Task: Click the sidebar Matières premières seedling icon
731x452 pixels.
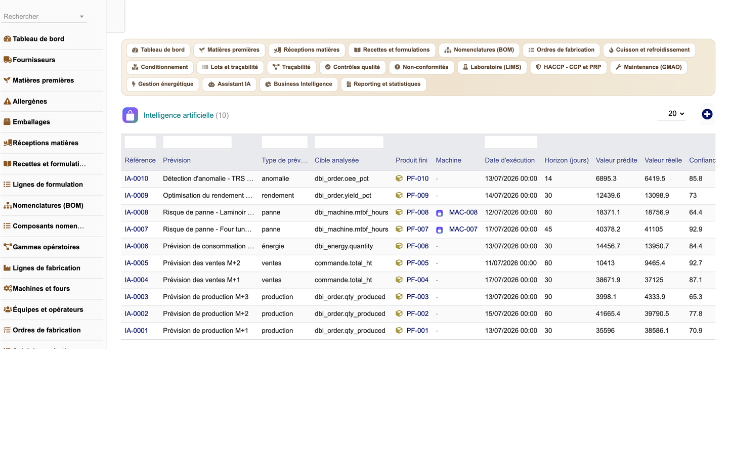Action: [x=7, y=80]
